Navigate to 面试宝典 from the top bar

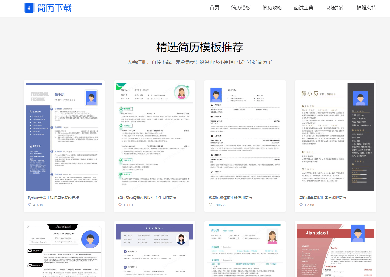tap(304, 8)
